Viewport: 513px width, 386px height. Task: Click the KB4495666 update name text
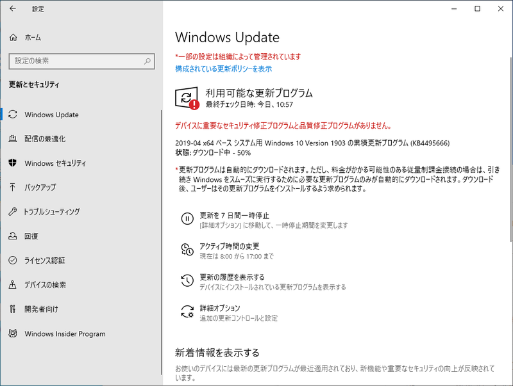coord(312,143)
